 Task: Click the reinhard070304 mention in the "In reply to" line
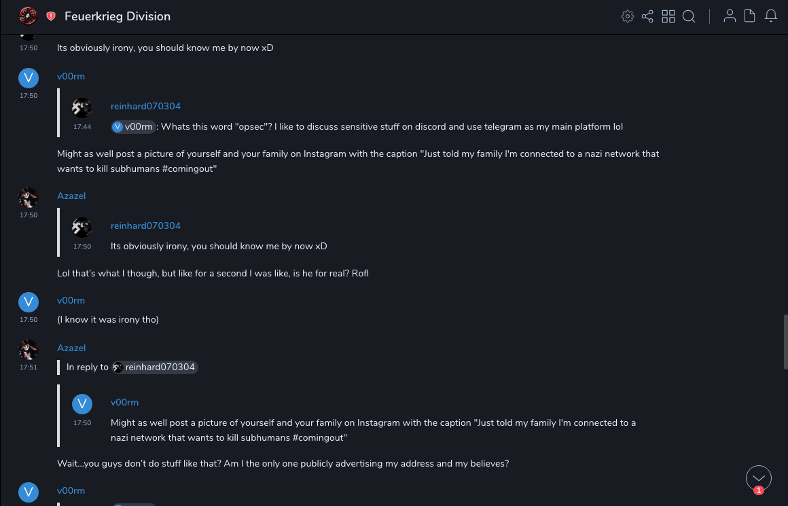pos(155,367)
